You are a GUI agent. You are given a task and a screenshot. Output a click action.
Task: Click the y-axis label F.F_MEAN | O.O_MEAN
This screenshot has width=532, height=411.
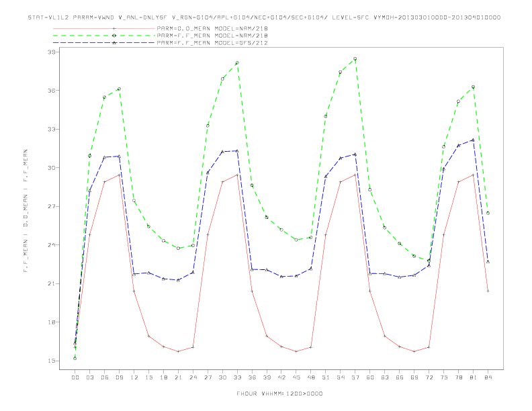26,211
